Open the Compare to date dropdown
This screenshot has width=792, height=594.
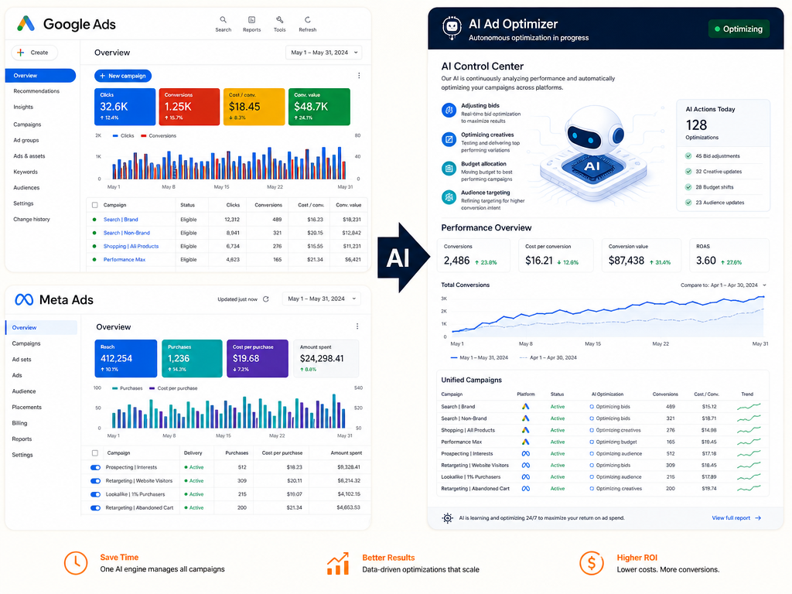click(723, 285)
